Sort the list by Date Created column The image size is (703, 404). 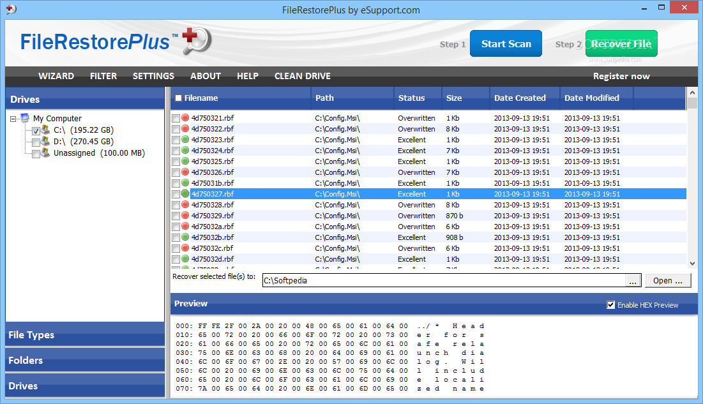pos(525,98)
